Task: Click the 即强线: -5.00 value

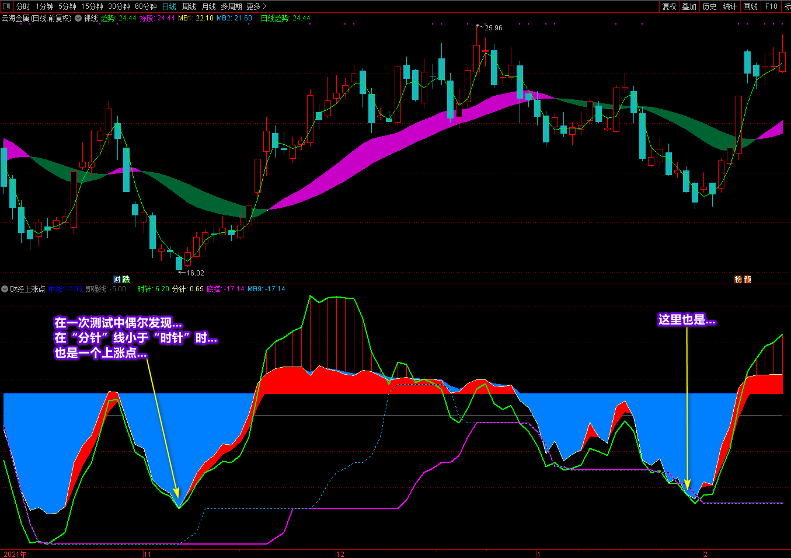Action: pos(106,289)
